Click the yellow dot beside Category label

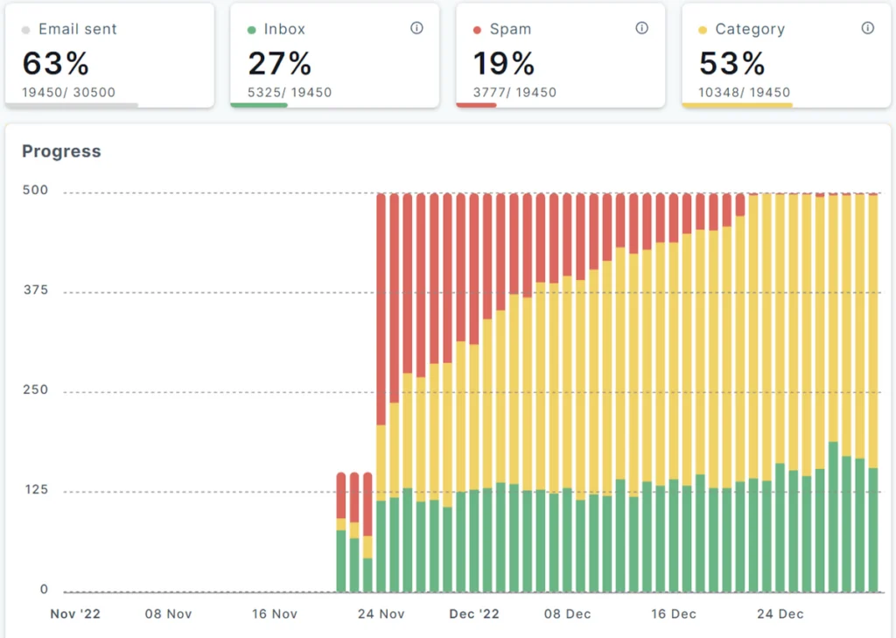[703, 30]
